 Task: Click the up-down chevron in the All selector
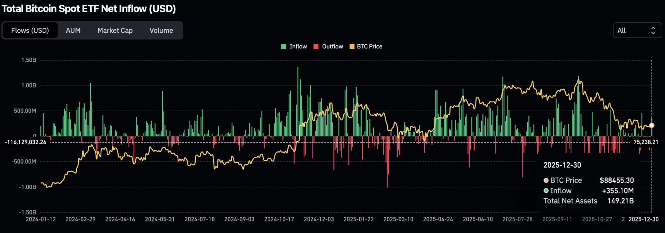pos(653,31)
